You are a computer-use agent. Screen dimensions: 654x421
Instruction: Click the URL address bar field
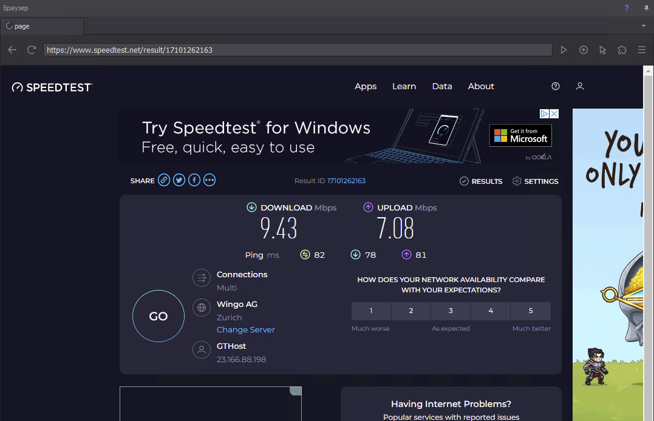click(298, 50)
